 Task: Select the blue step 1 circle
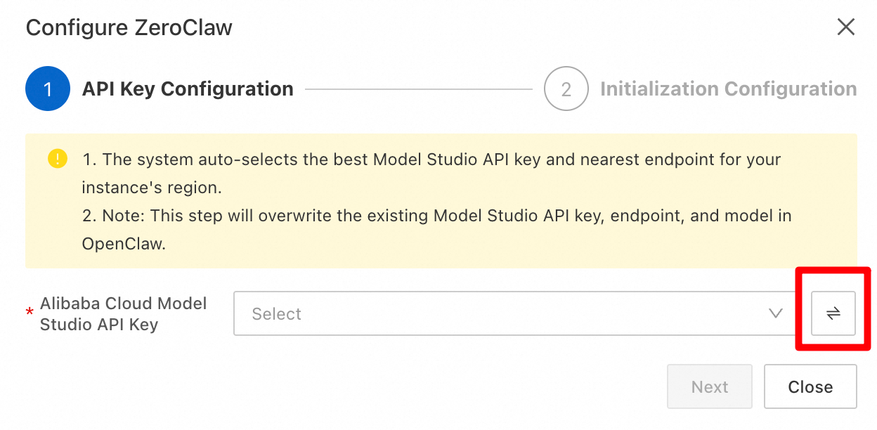[x=48, y=89]
